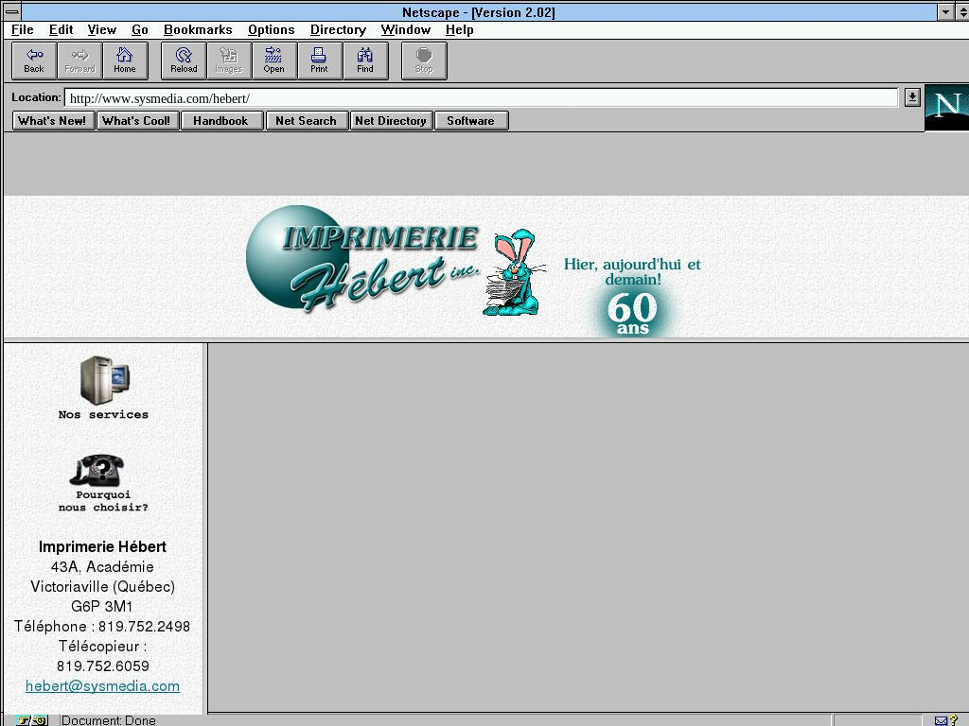Click the Netscape N logo icon
This screenshot has height=726, width=969.
pos(946,106)
